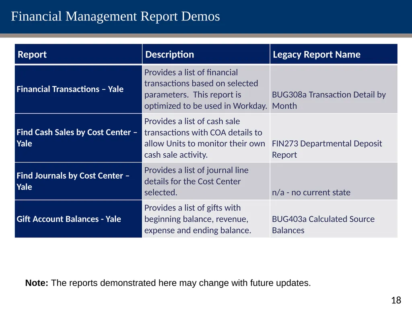The height and width of the screenshot is (309, 412).
Task: Click the slide page number 18
Action: [x=396, y=300]
